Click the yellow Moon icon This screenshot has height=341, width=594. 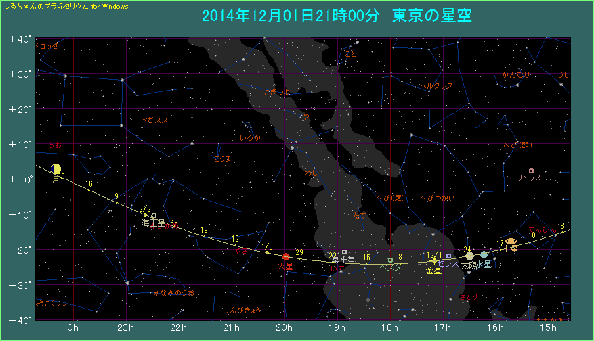tap(56, 169)
